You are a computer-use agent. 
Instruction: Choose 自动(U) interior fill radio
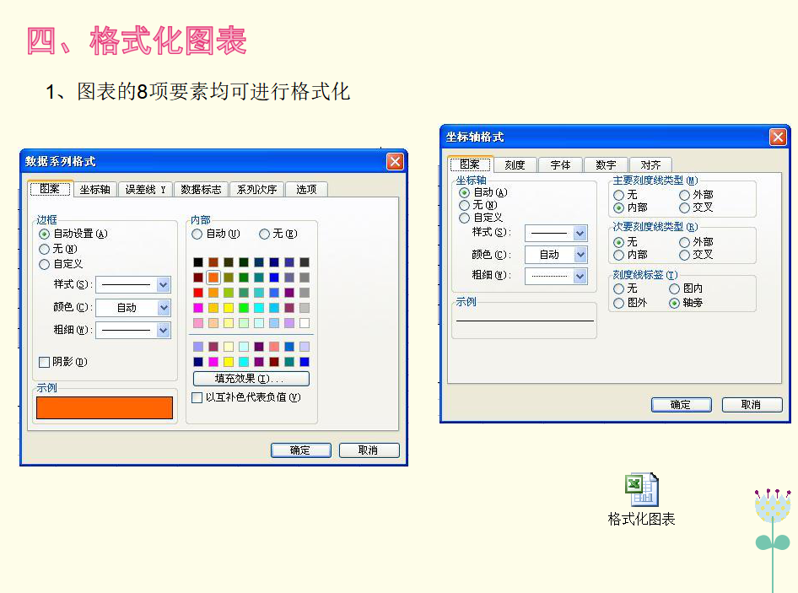coord(197,235)
